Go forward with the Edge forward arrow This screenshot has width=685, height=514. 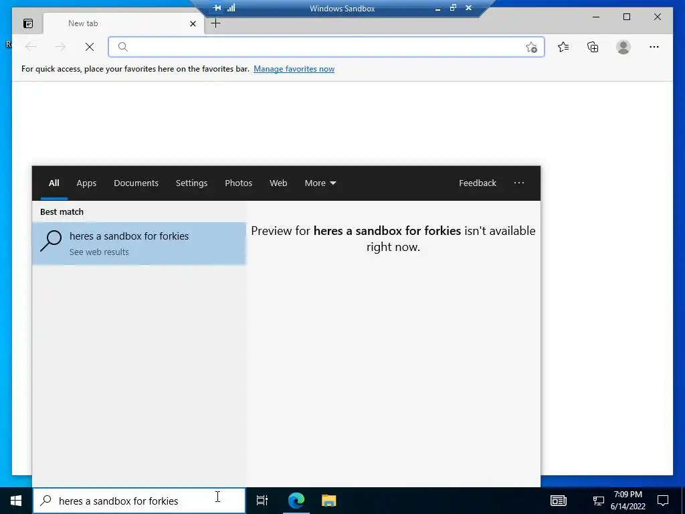[60, 47]
